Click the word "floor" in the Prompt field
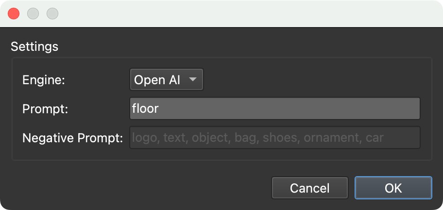Viewport: 443px width, 210px height. [145, 109]
